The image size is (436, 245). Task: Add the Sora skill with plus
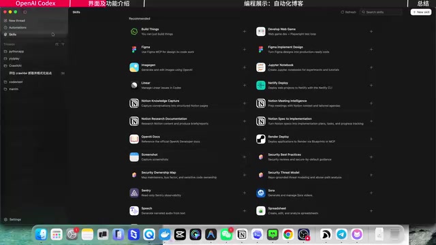click(x=371, y=193)
